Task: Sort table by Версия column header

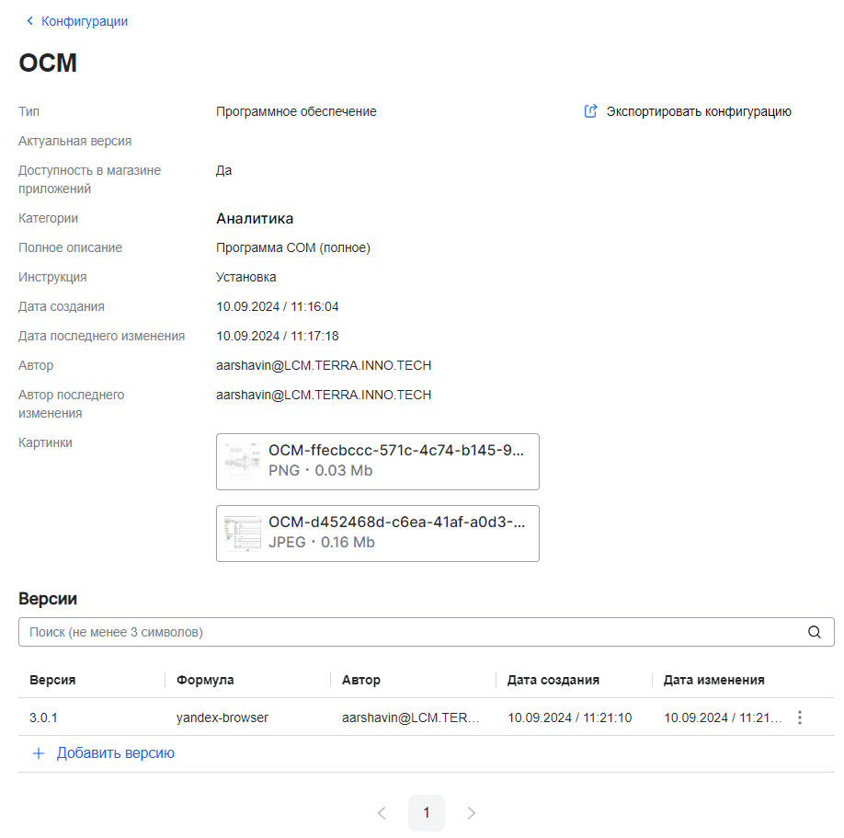Action: click(52, 680)
